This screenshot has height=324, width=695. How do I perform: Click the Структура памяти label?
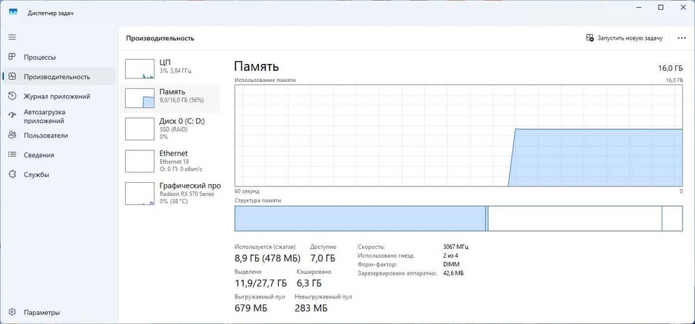tap(258, 200)
